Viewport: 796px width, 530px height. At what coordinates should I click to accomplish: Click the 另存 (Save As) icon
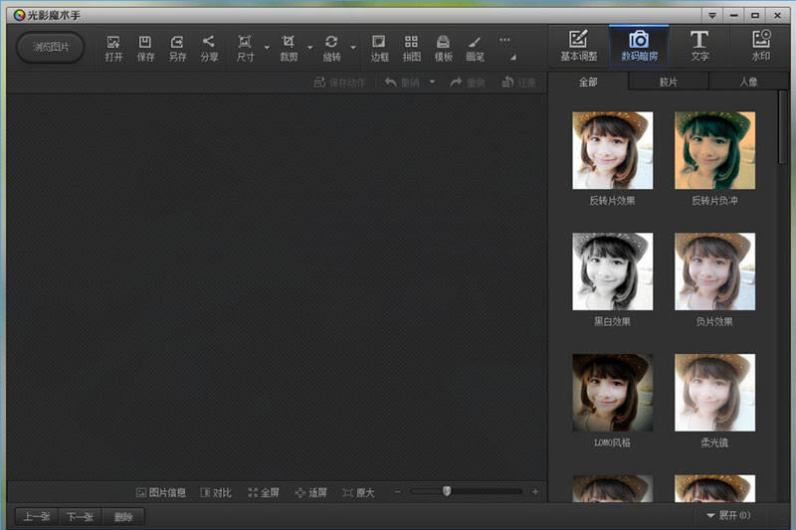point(177,47)
